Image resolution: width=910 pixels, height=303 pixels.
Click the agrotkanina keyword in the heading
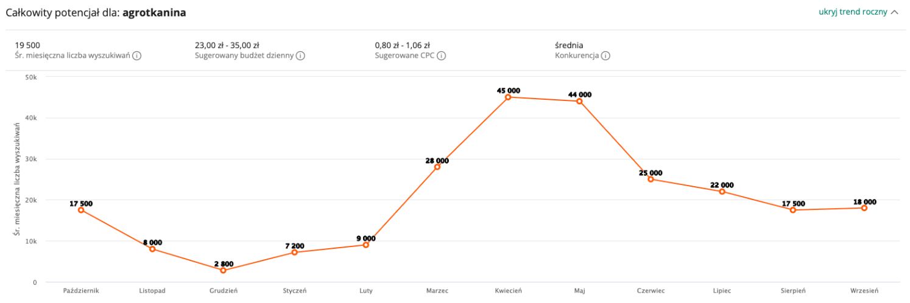point(154,12)
